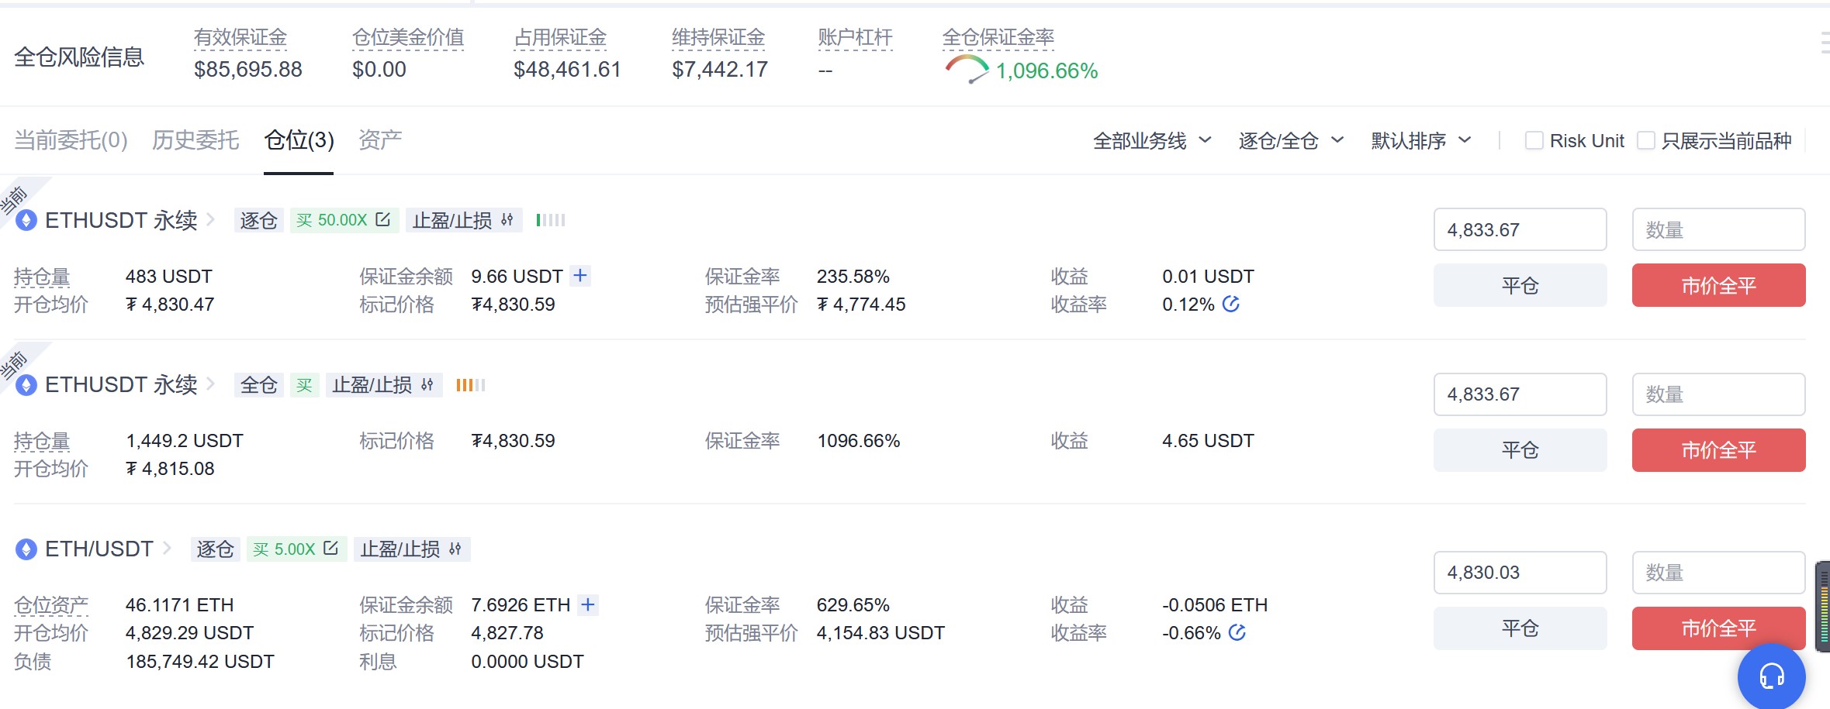This screenshot has width=1830, height=709.
Task: Add margin to 9.66 USDT balance
Action: coord(580,276)
